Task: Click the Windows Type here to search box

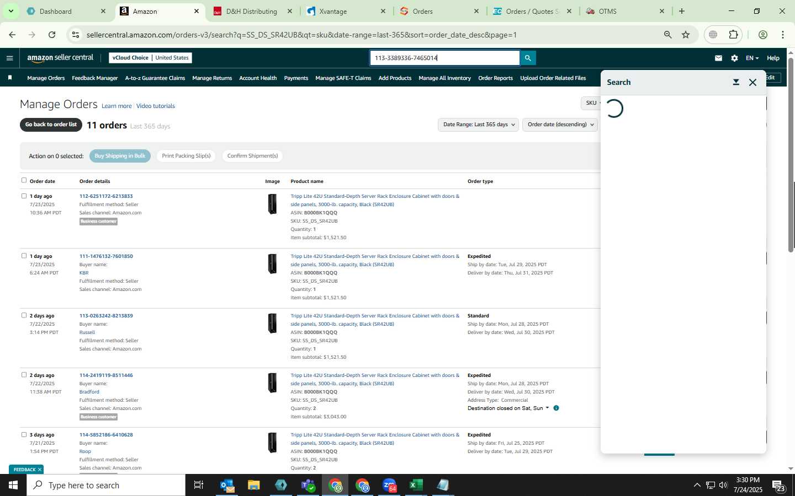Action: click(x=106, y=485)
